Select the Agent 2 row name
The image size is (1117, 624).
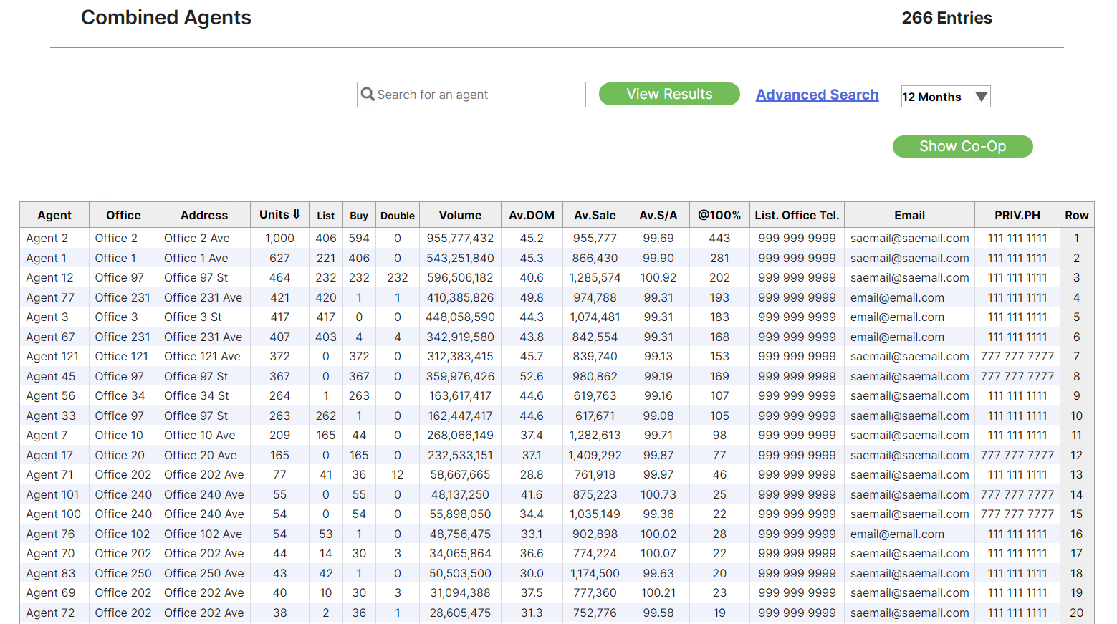click(47, 239)
